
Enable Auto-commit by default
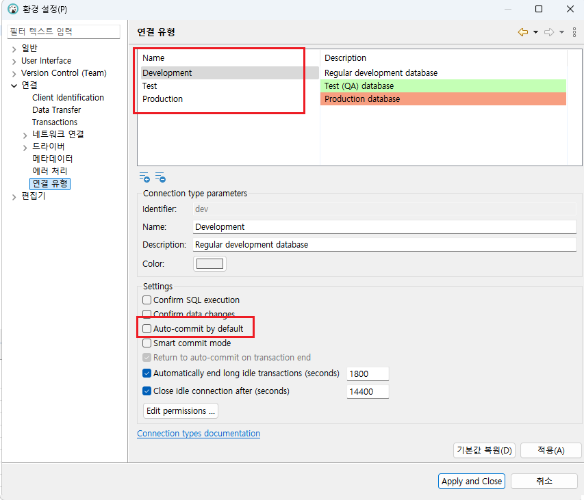pyautogui.click(x=147, y=328)
